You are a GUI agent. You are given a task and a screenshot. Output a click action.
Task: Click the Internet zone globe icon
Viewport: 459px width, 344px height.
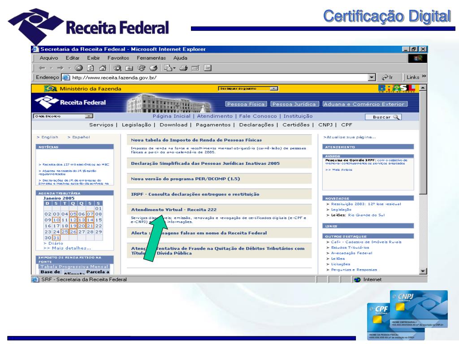coord(357,279)
